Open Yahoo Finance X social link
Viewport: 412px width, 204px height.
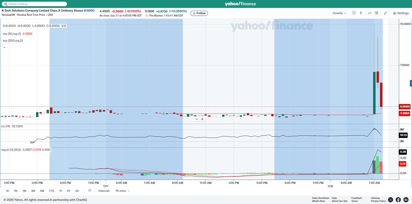[x=391, y=200]
